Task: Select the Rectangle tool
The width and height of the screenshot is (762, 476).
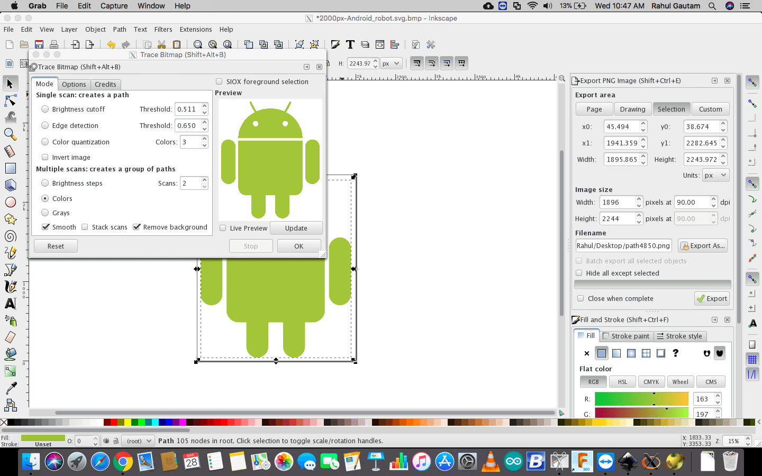Action: pos(10,168)
